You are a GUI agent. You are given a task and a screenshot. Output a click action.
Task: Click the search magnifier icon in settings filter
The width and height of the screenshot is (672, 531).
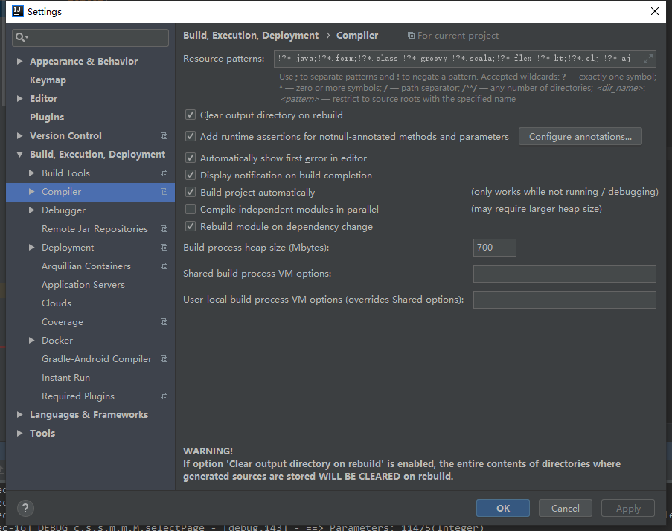point(21,38)
